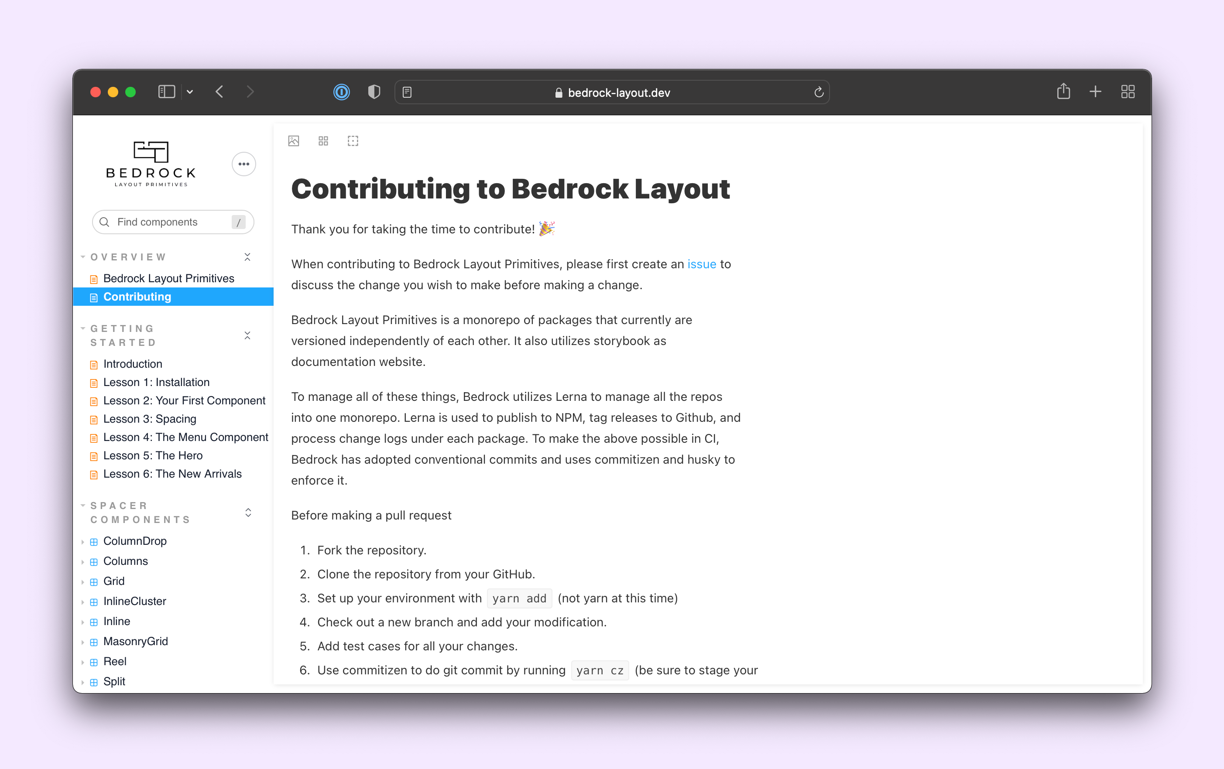Screen dimensions: 1224x769
Task: Go back to the previous page
Action: 219,92
